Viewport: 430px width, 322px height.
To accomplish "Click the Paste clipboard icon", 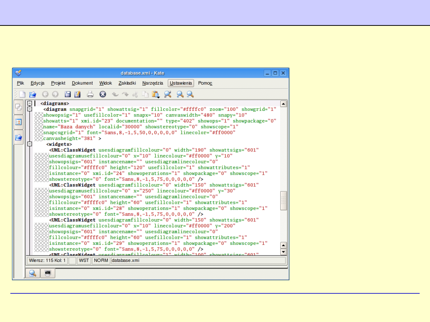I will [x=155, y=94].
